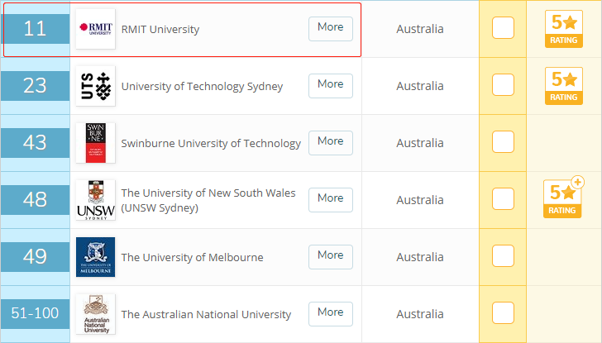Select the Swinburne logo image
The width and height of the screenshot is (602, 343).
[x=96, y=143]
